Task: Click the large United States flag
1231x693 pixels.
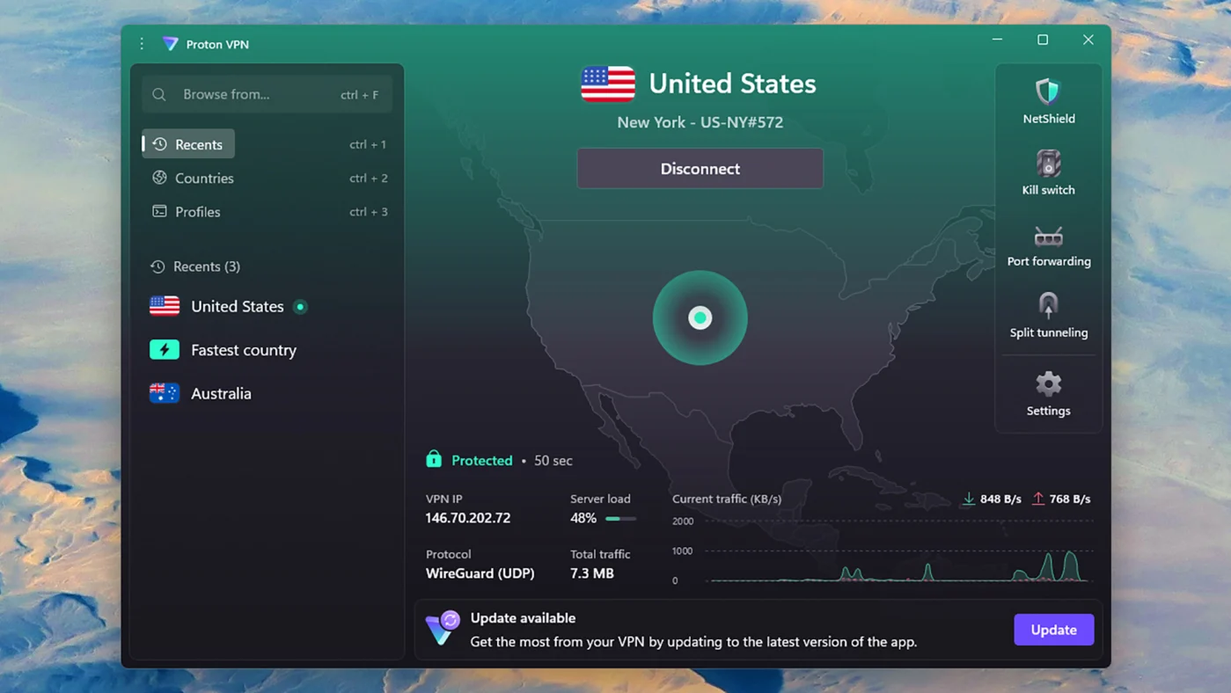Action: pos(607,84)
